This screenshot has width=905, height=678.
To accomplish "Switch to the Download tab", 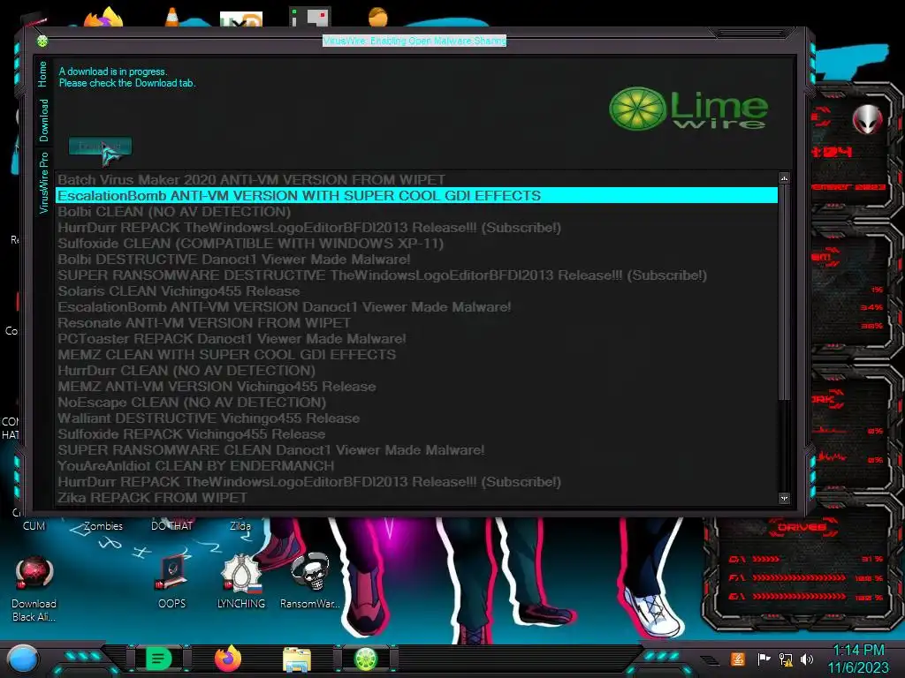I will (x=44, y=120).
